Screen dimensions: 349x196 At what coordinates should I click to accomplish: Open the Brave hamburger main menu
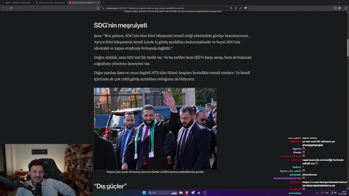coord(346,8)
